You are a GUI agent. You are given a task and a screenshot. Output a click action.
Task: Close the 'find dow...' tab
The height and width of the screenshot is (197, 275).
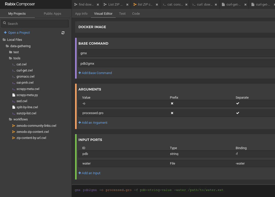pyautogui.click(x=98, y=5)
